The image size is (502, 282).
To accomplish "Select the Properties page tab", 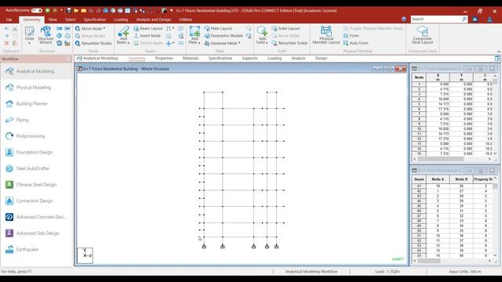I will pos(164,58).
